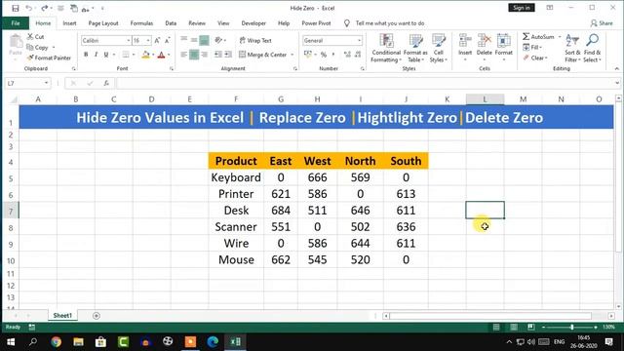Screen dimensions: 624x351
Task: Switch to the Page Layout tab
Action: click(103, 23)
